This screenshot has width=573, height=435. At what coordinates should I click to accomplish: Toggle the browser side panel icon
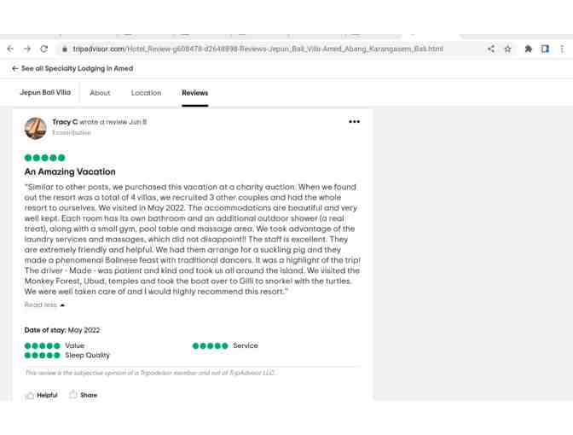tap(545, 49)
